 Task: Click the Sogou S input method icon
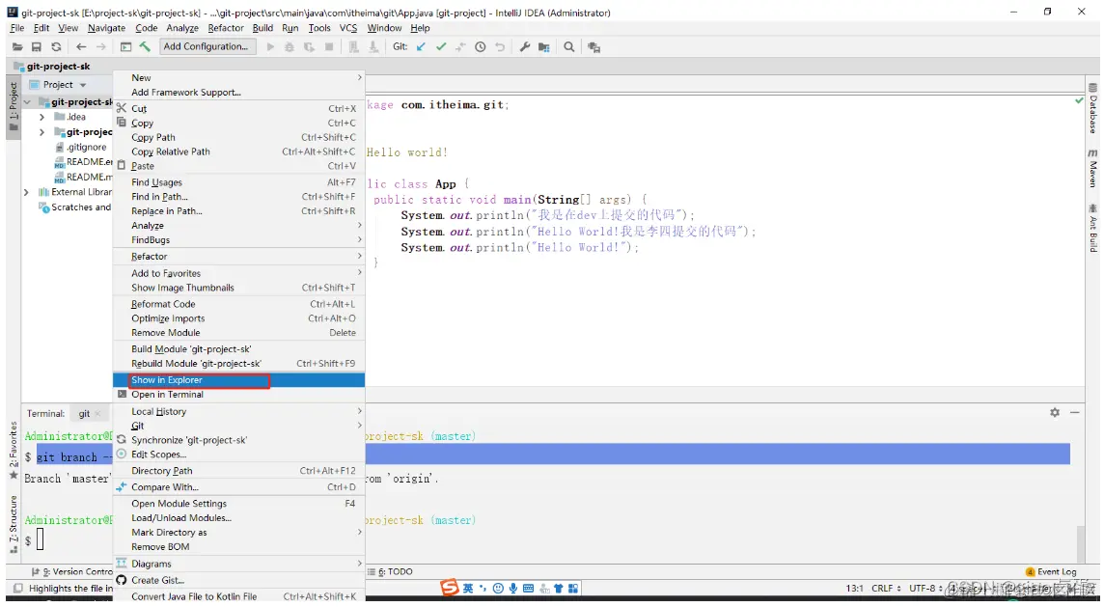(x=449, y=588)
